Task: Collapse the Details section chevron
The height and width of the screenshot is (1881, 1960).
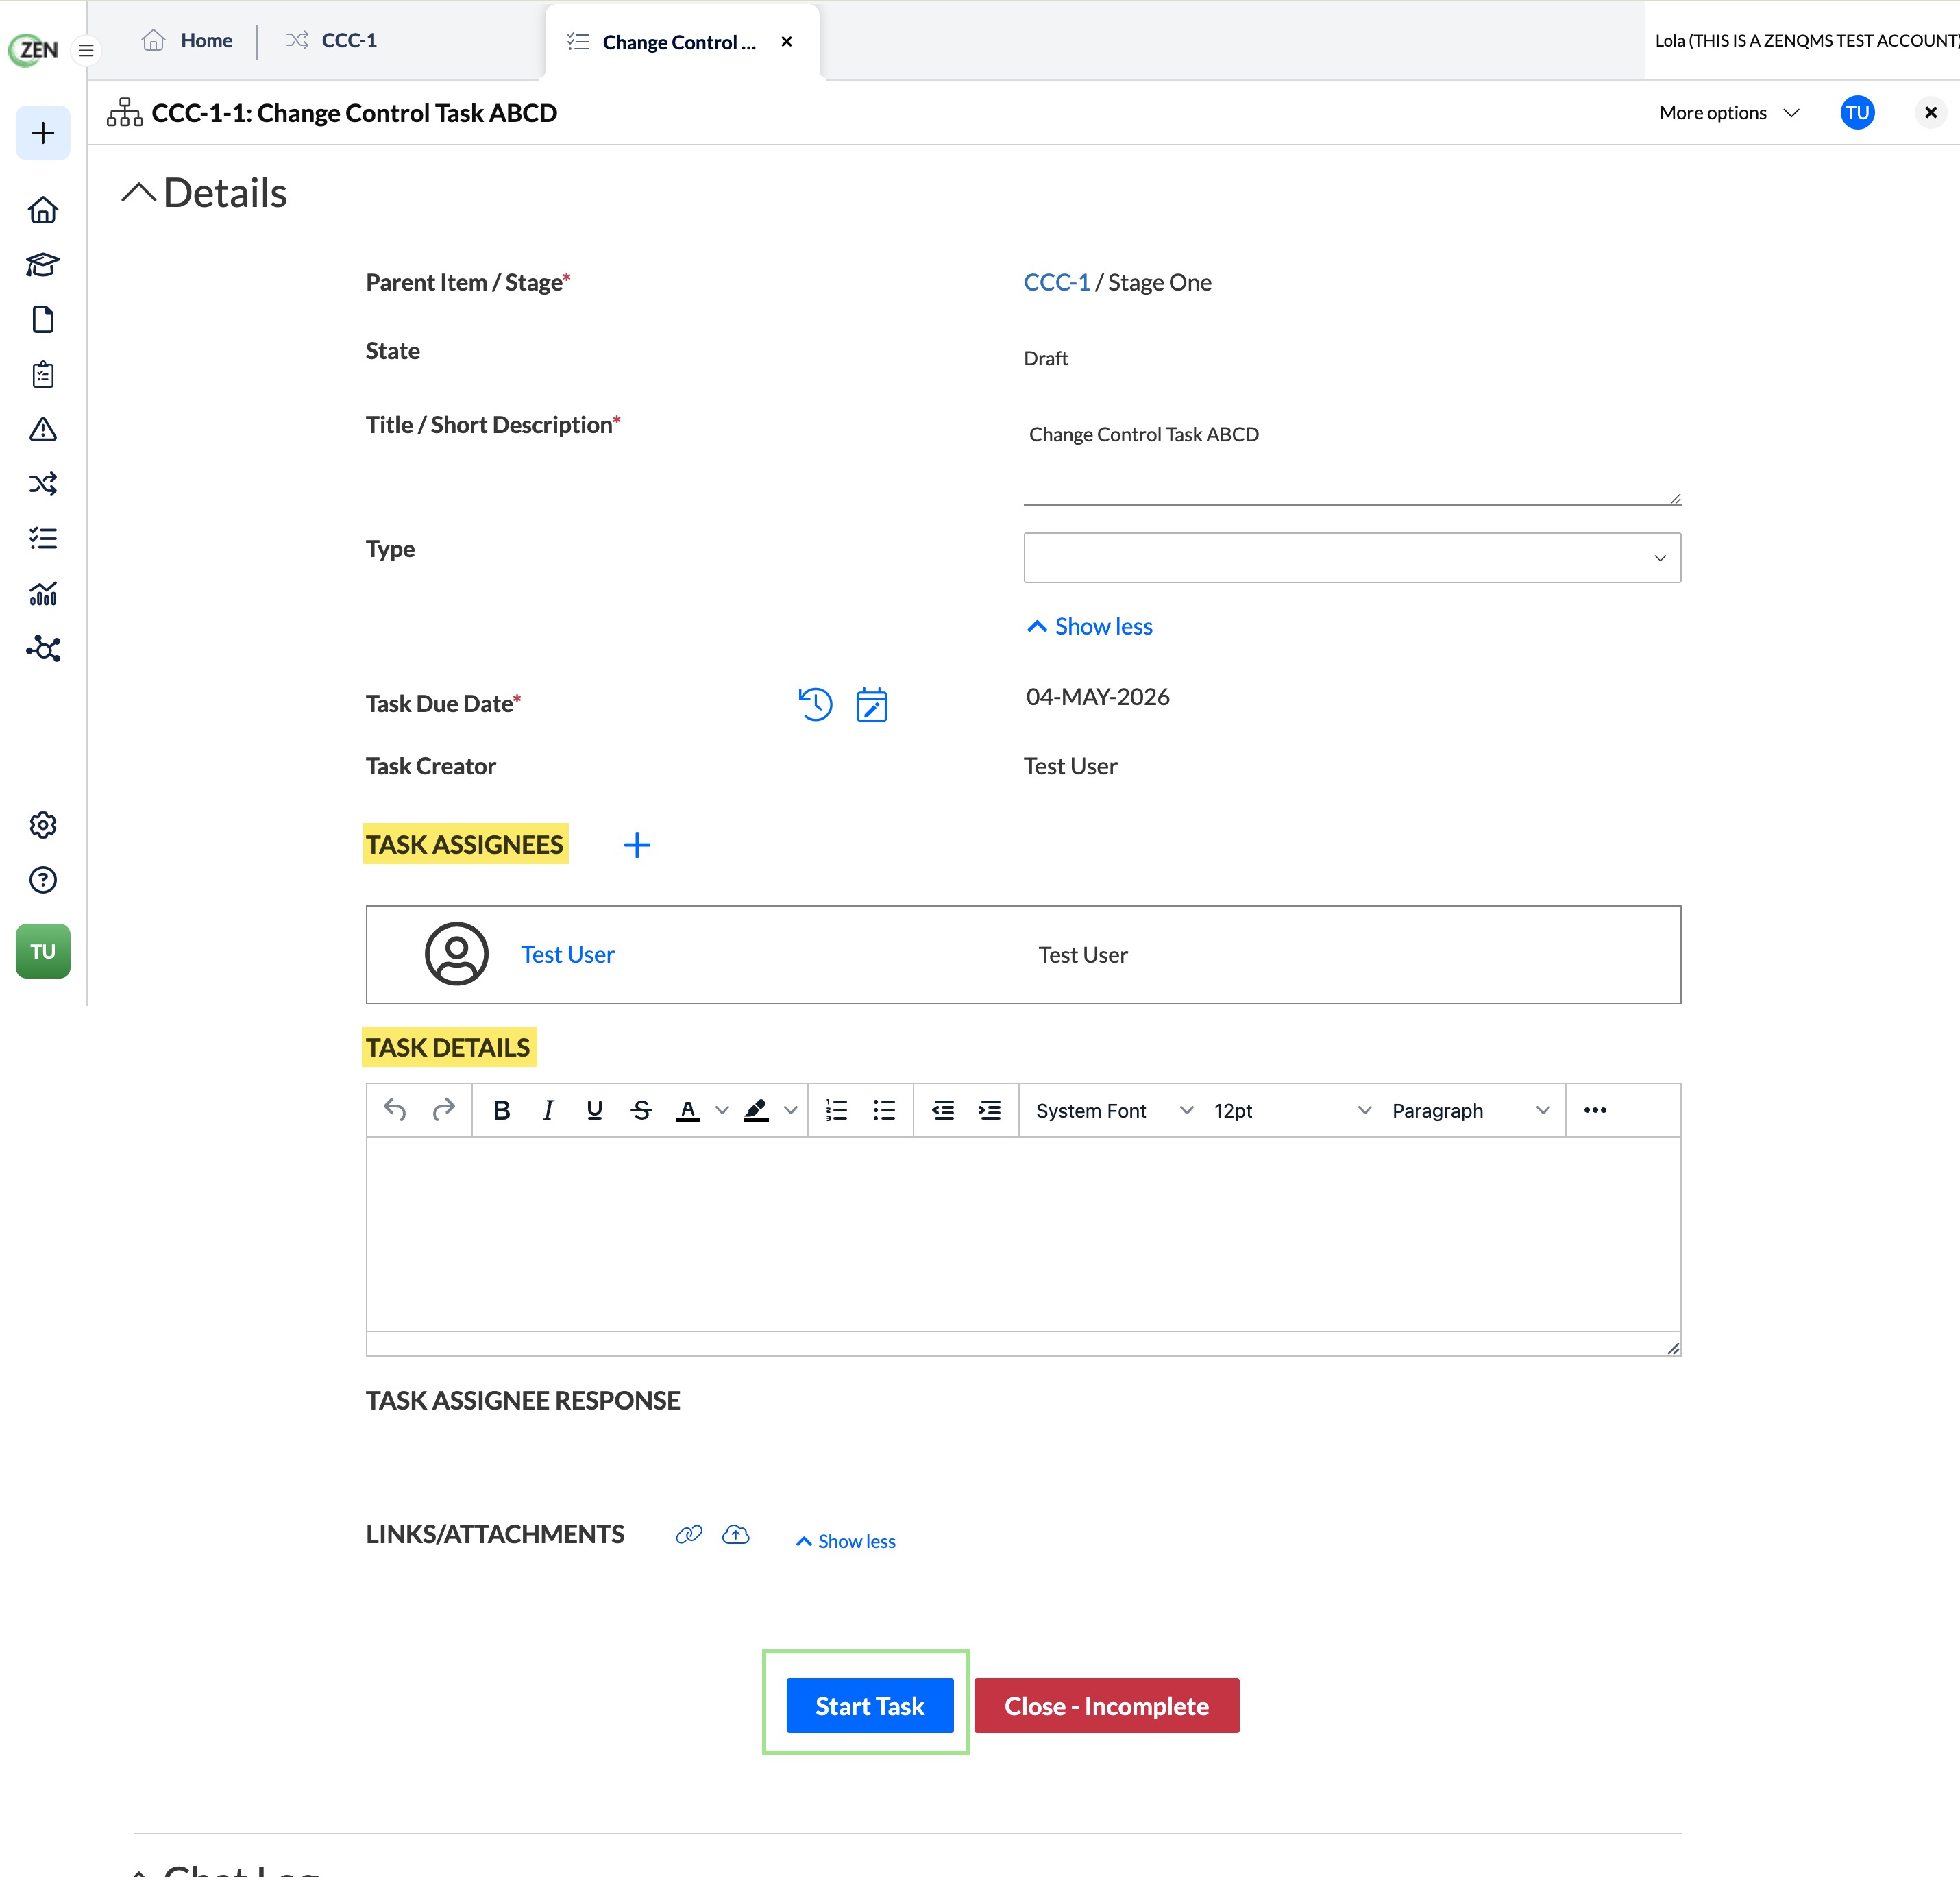Action: pyautogui.click(x=138, y=192)
